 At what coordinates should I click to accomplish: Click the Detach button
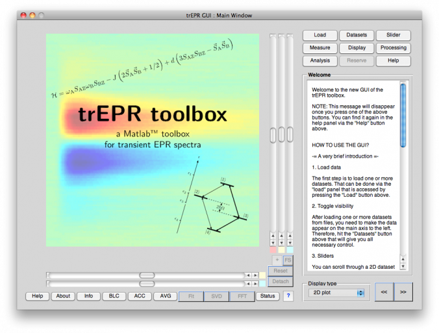click(281, 282)
